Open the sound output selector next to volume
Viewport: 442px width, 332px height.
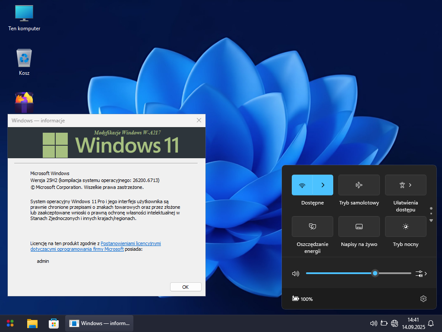(421, 274)
